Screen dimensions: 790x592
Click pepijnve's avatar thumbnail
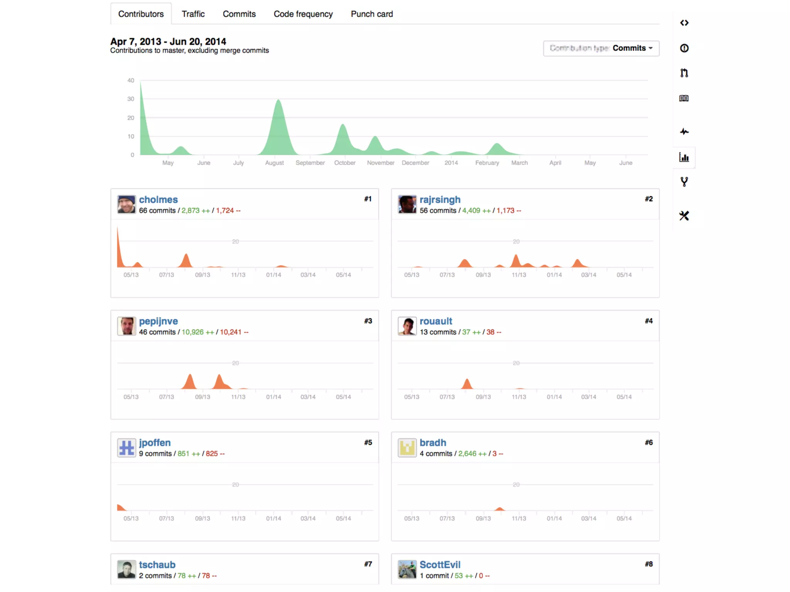(x=127, y=326)
